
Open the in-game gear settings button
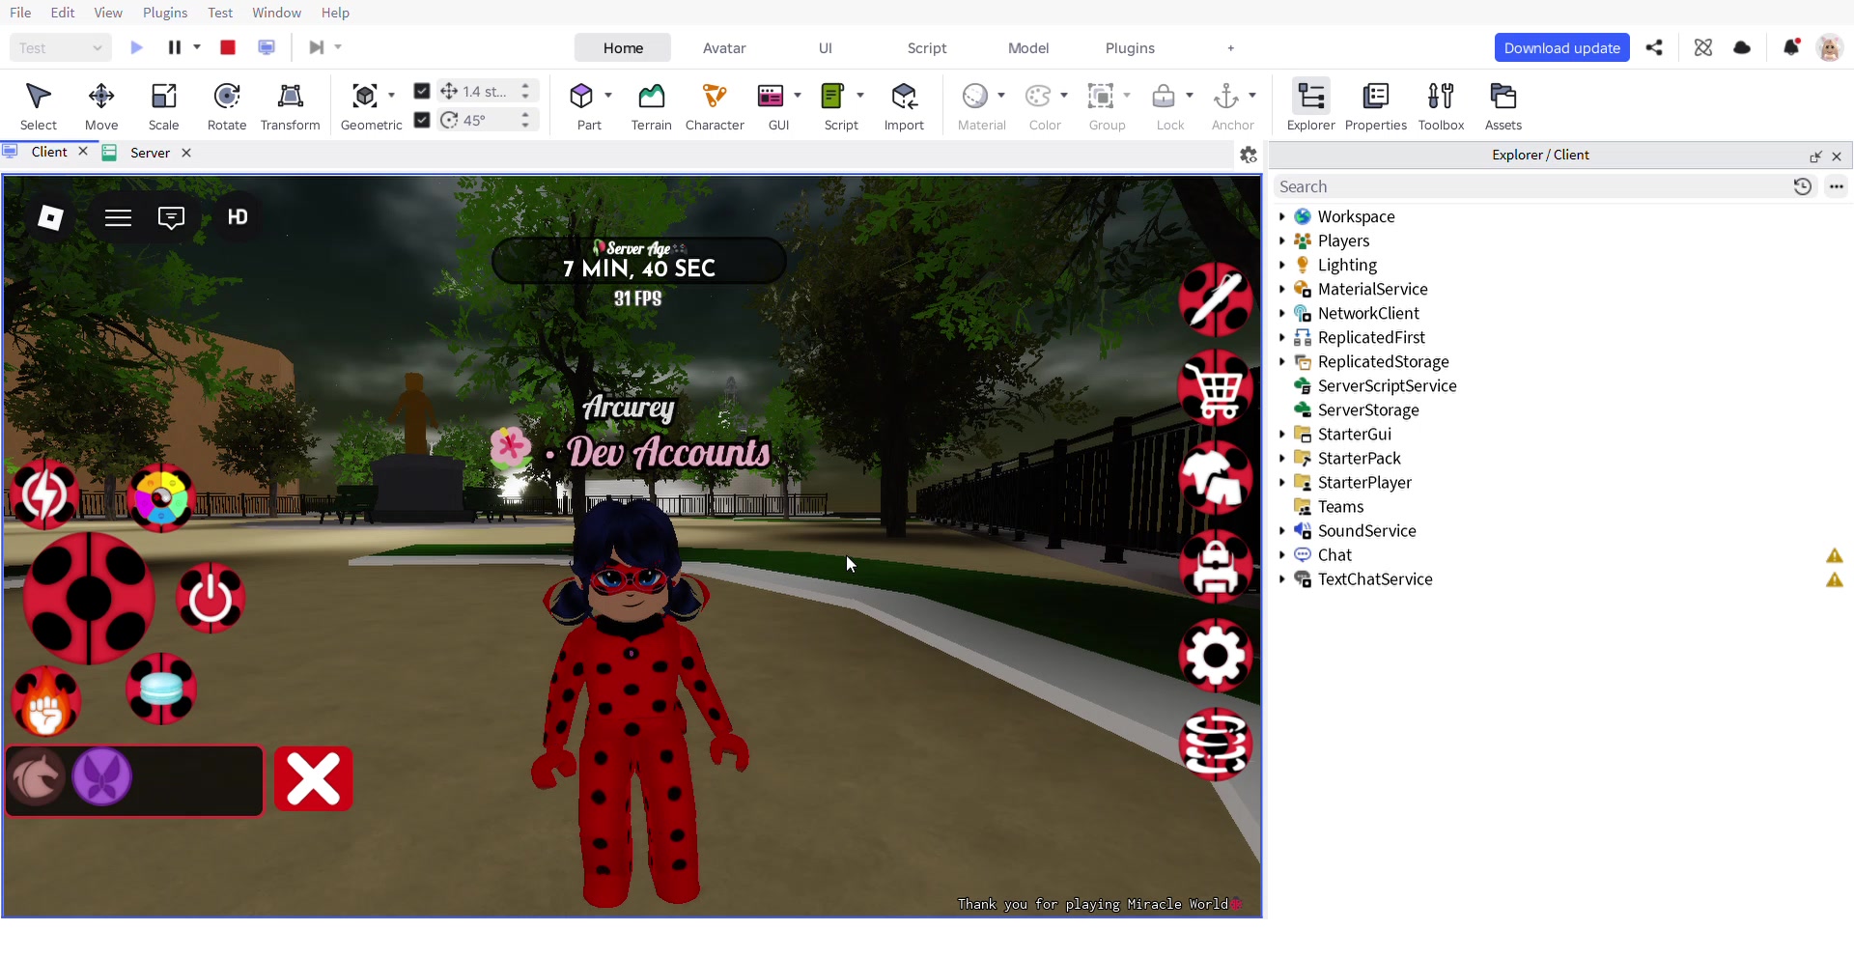tap(1216, 656)
